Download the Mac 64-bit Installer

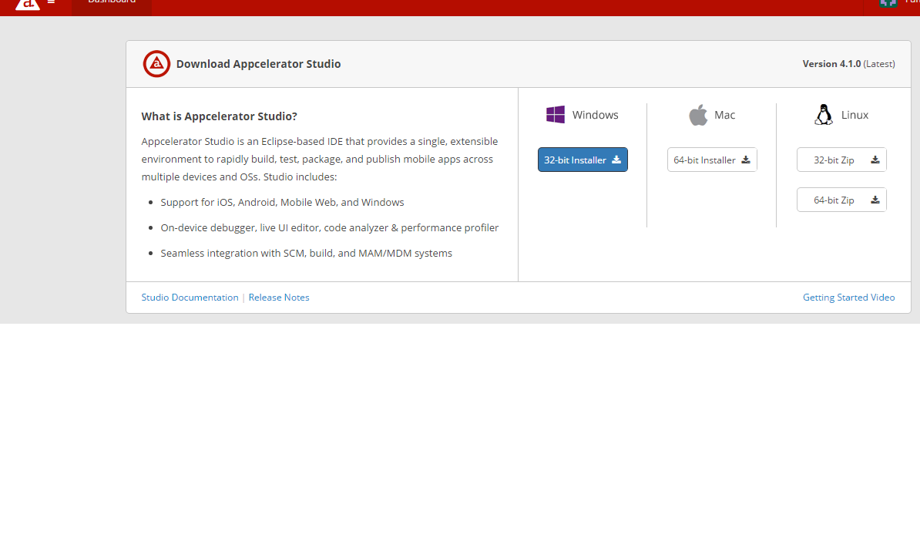pos(712,160)
